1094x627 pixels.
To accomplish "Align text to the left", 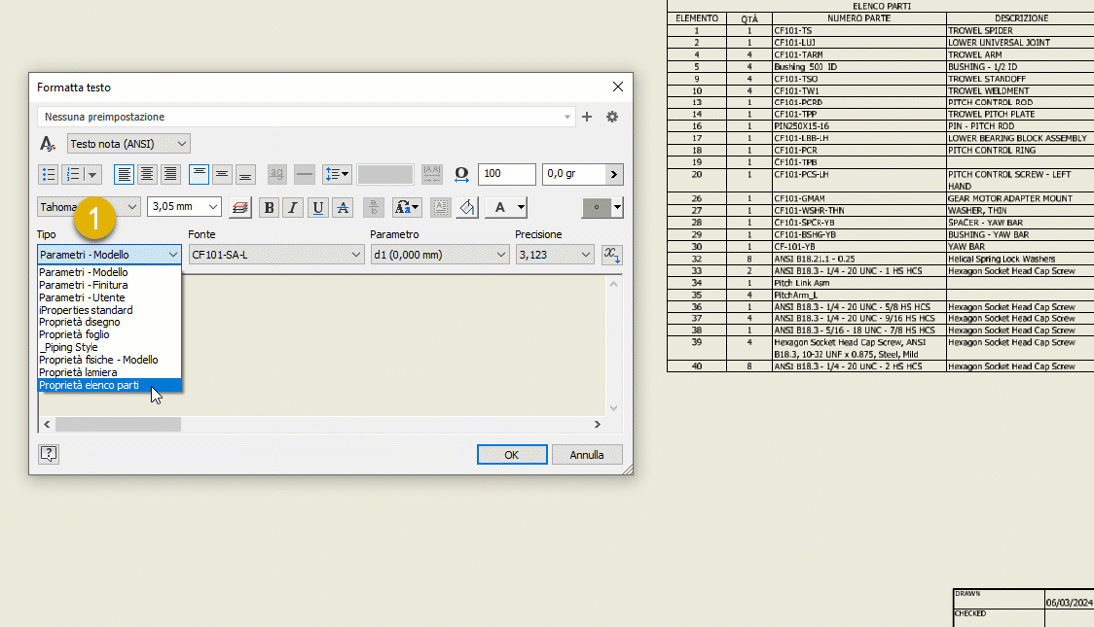I will (x=124, y=174).
